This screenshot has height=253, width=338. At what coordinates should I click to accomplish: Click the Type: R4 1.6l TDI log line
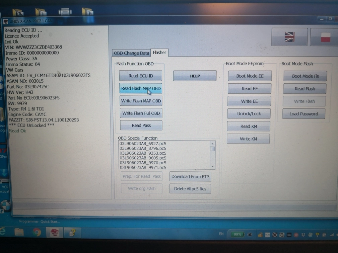coord(26,109)
